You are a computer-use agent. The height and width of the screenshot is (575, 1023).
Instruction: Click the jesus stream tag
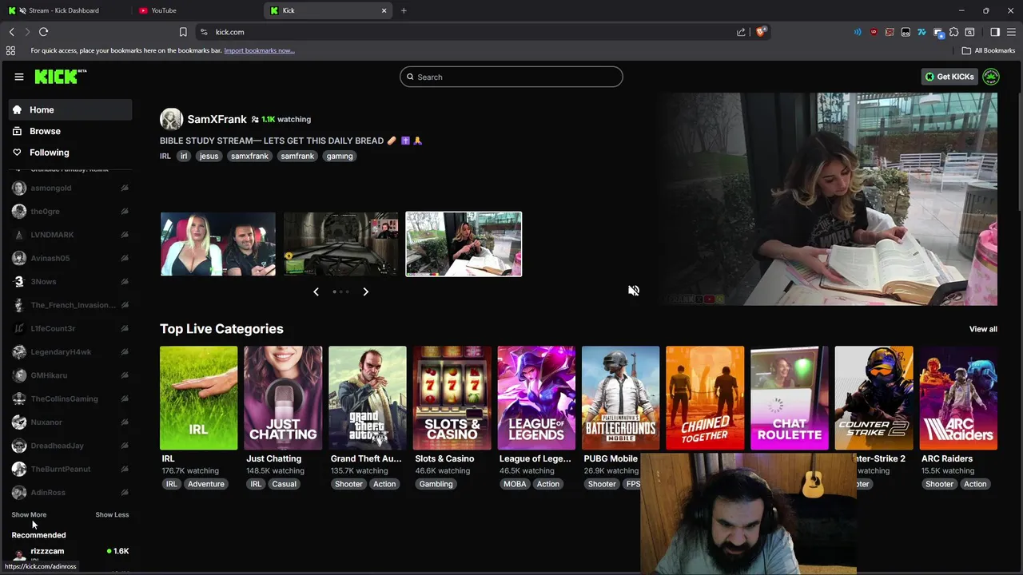(x=209, y=156)
